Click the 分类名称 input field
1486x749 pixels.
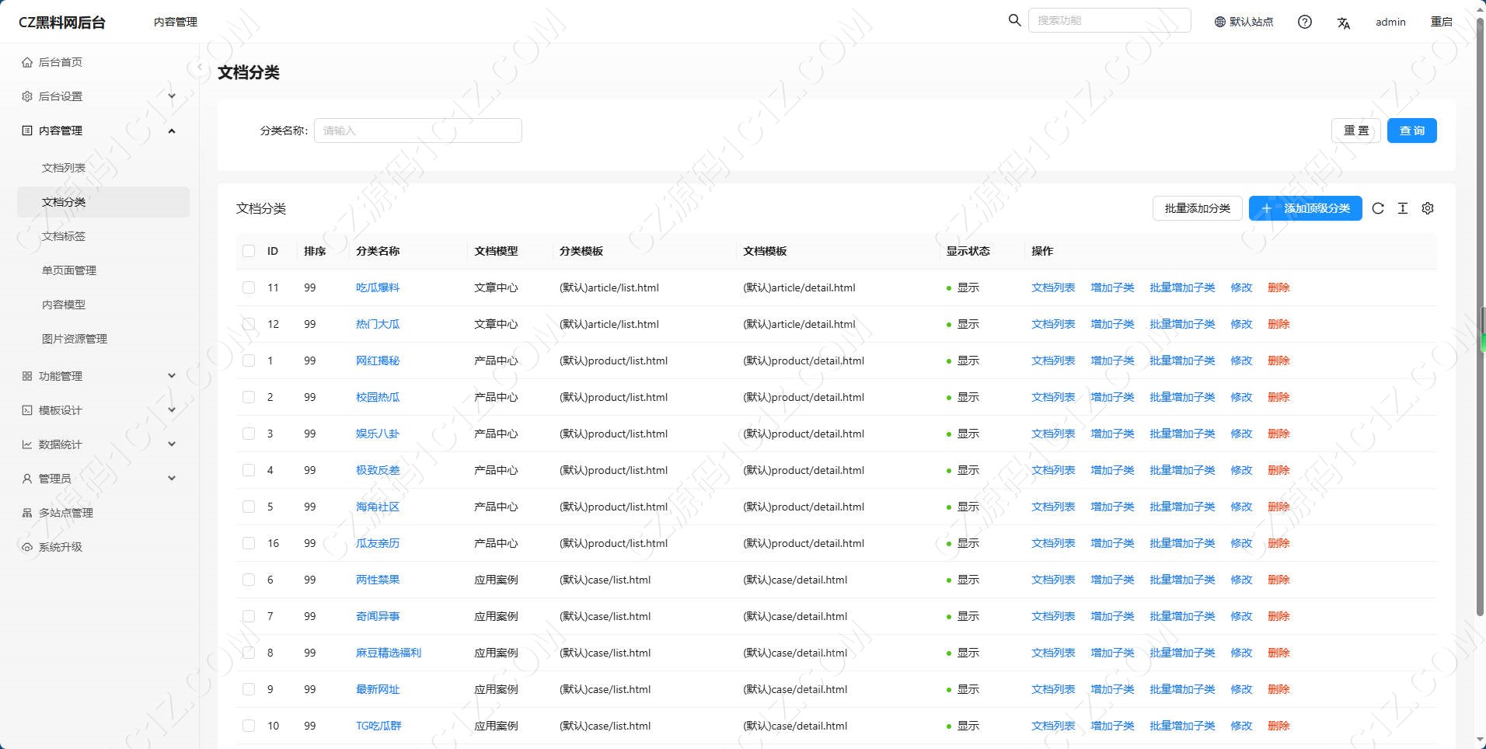click(x=417, y=131)
